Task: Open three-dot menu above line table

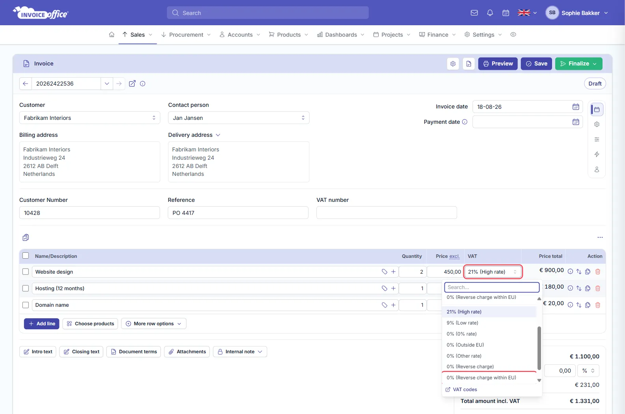Action: tap(600, 237)
